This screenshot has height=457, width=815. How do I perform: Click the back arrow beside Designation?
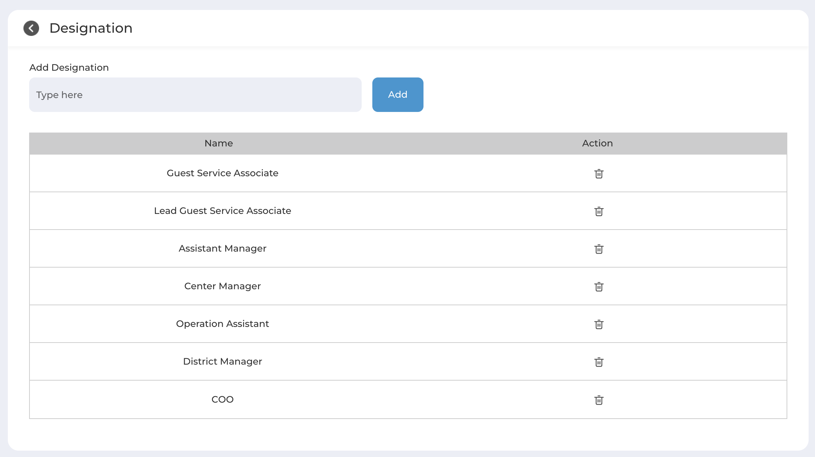pyautogui.click(x=31, y=28)
